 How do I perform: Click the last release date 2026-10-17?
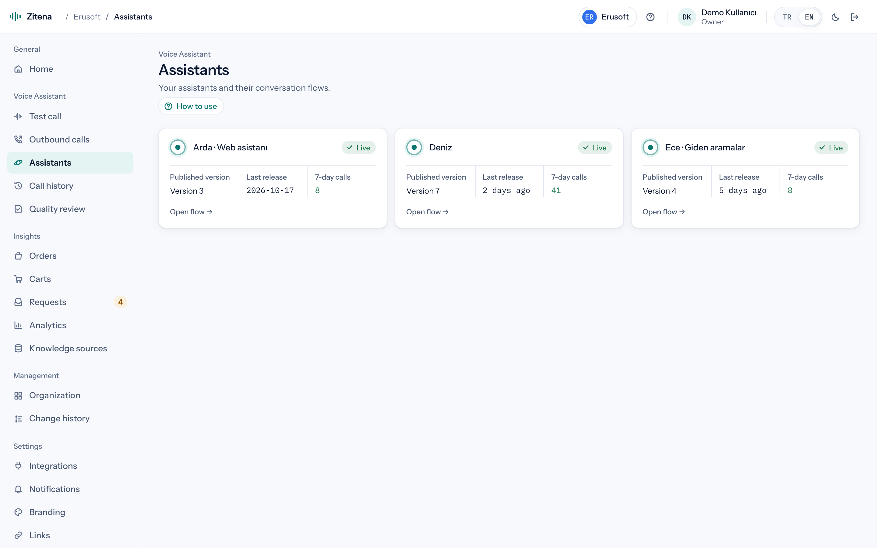pos(270,190)
